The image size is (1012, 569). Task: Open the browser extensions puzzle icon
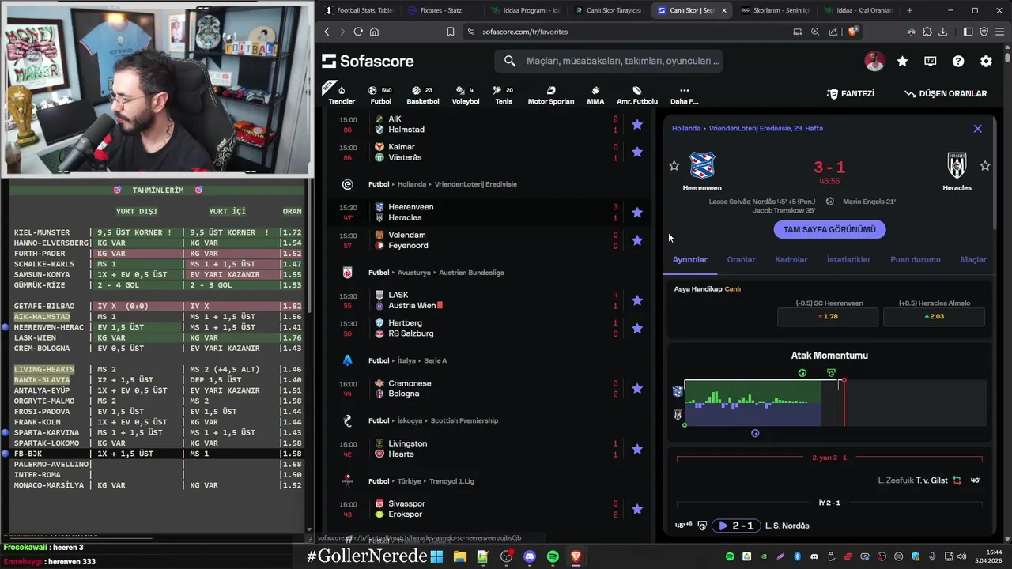tap(927, 32)
